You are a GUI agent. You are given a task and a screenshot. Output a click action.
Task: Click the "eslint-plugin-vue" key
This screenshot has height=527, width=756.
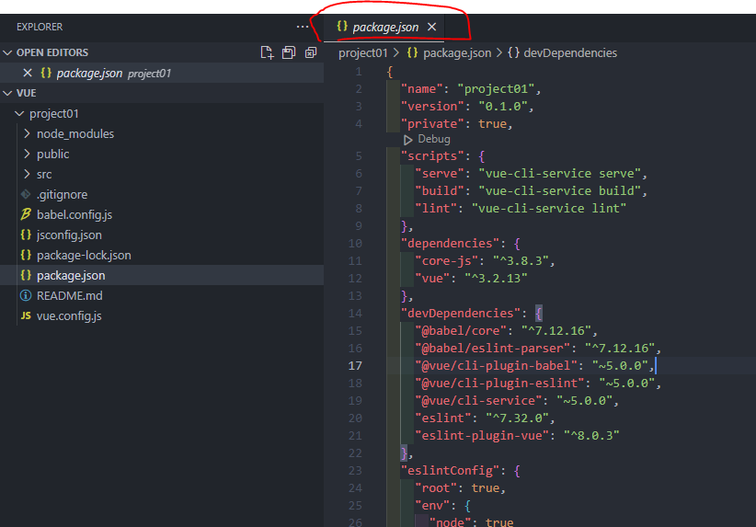(x=482, y=436)
